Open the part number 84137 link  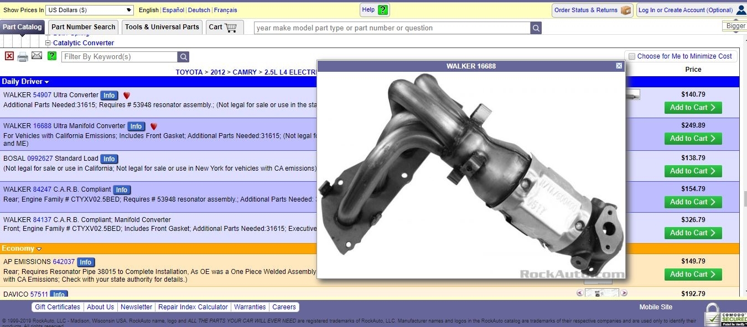point(42,220)
